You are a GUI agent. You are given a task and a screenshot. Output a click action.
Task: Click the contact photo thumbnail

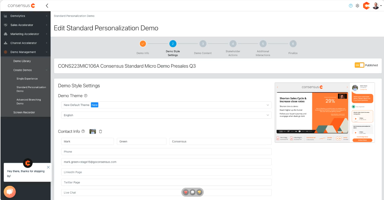(x=93, y=131)
